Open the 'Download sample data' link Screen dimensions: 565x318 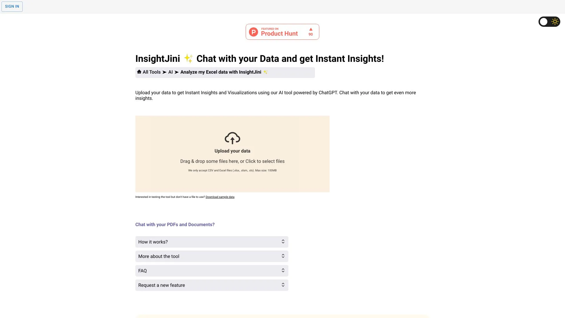pyautogui.click(x=220, y=197)
